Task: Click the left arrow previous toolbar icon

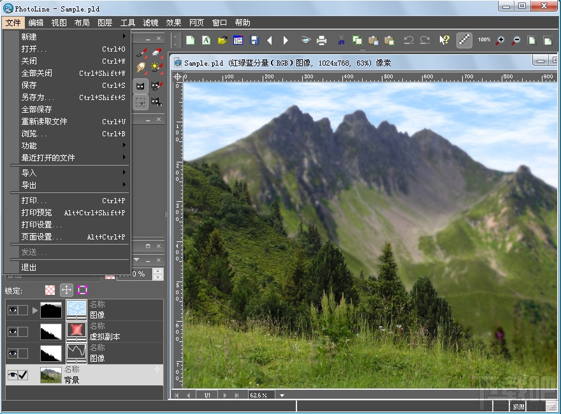Action: pos(270,40)
